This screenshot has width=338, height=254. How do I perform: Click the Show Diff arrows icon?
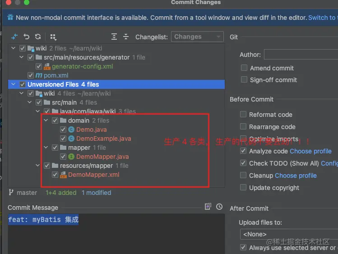tap(15, 37)
